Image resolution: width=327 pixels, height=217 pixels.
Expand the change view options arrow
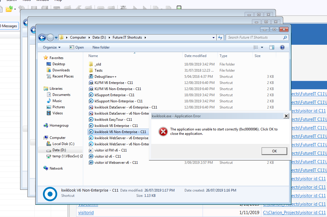coord(262,47)
